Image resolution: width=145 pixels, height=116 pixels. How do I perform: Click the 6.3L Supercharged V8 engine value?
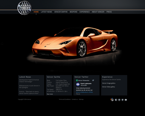pos(63,84)
